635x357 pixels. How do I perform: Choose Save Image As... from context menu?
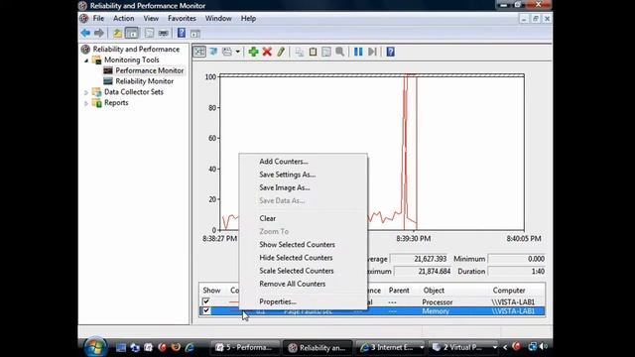pyautogui.click(x=303, y=187)
